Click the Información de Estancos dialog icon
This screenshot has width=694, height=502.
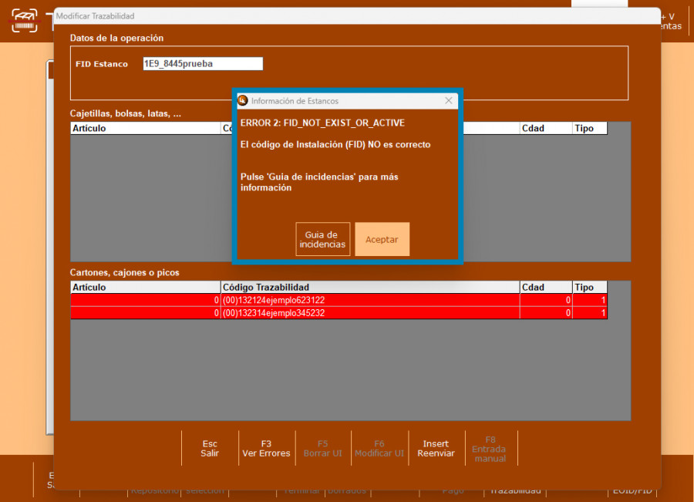(243, 101)
